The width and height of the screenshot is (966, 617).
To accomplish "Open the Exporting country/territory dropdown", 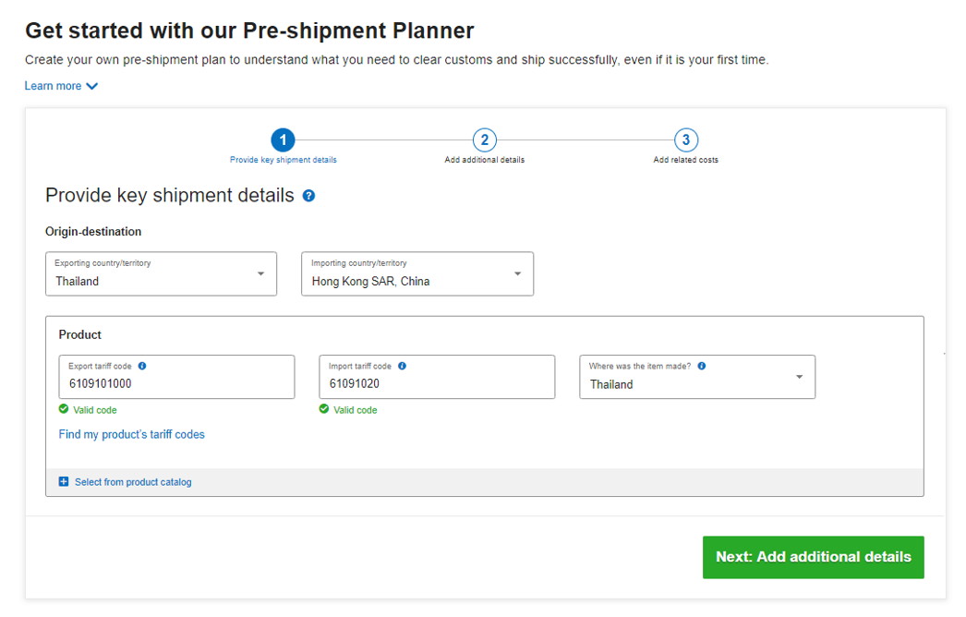I will [x=260, y=274].
